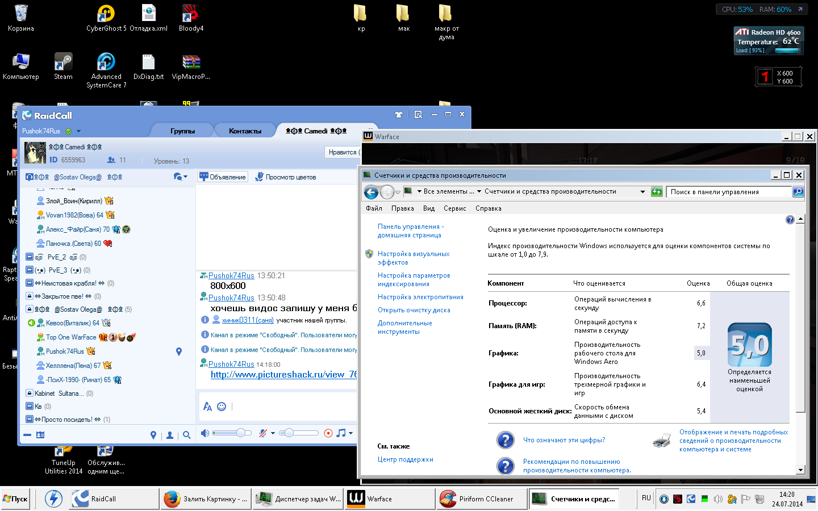
Task: Click the contact card icon below channel list
Action: [40, 435]
